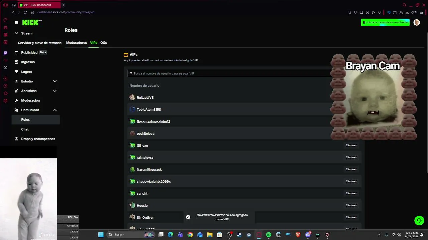The width and height of the screenshot is (428, 240).
Task: Click username RuitzoLIVE in the list
Action: [x=145, y=97]
